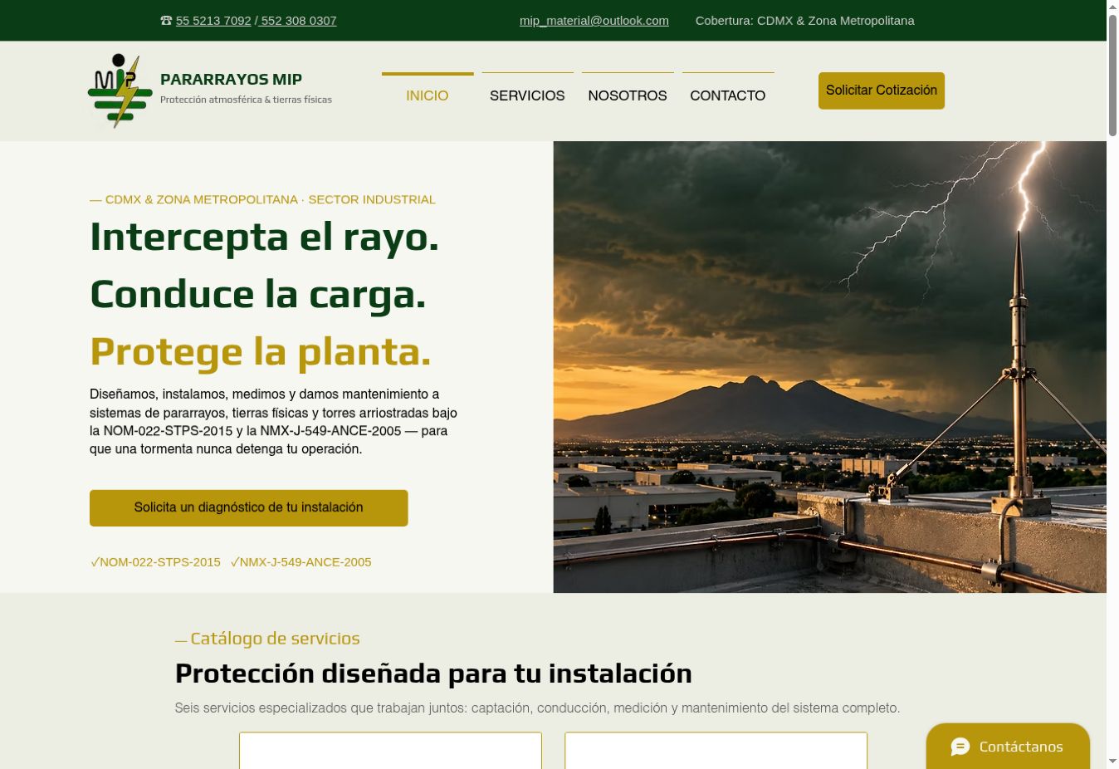The image size is (1119, 769).
Task: Click scrollbar up arrow
Action: pyautogui.click(x=1112, y=7)
